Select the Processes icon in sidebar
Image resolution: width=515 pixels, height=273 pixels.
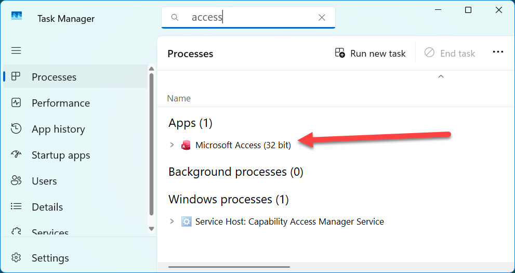point(16,76)
